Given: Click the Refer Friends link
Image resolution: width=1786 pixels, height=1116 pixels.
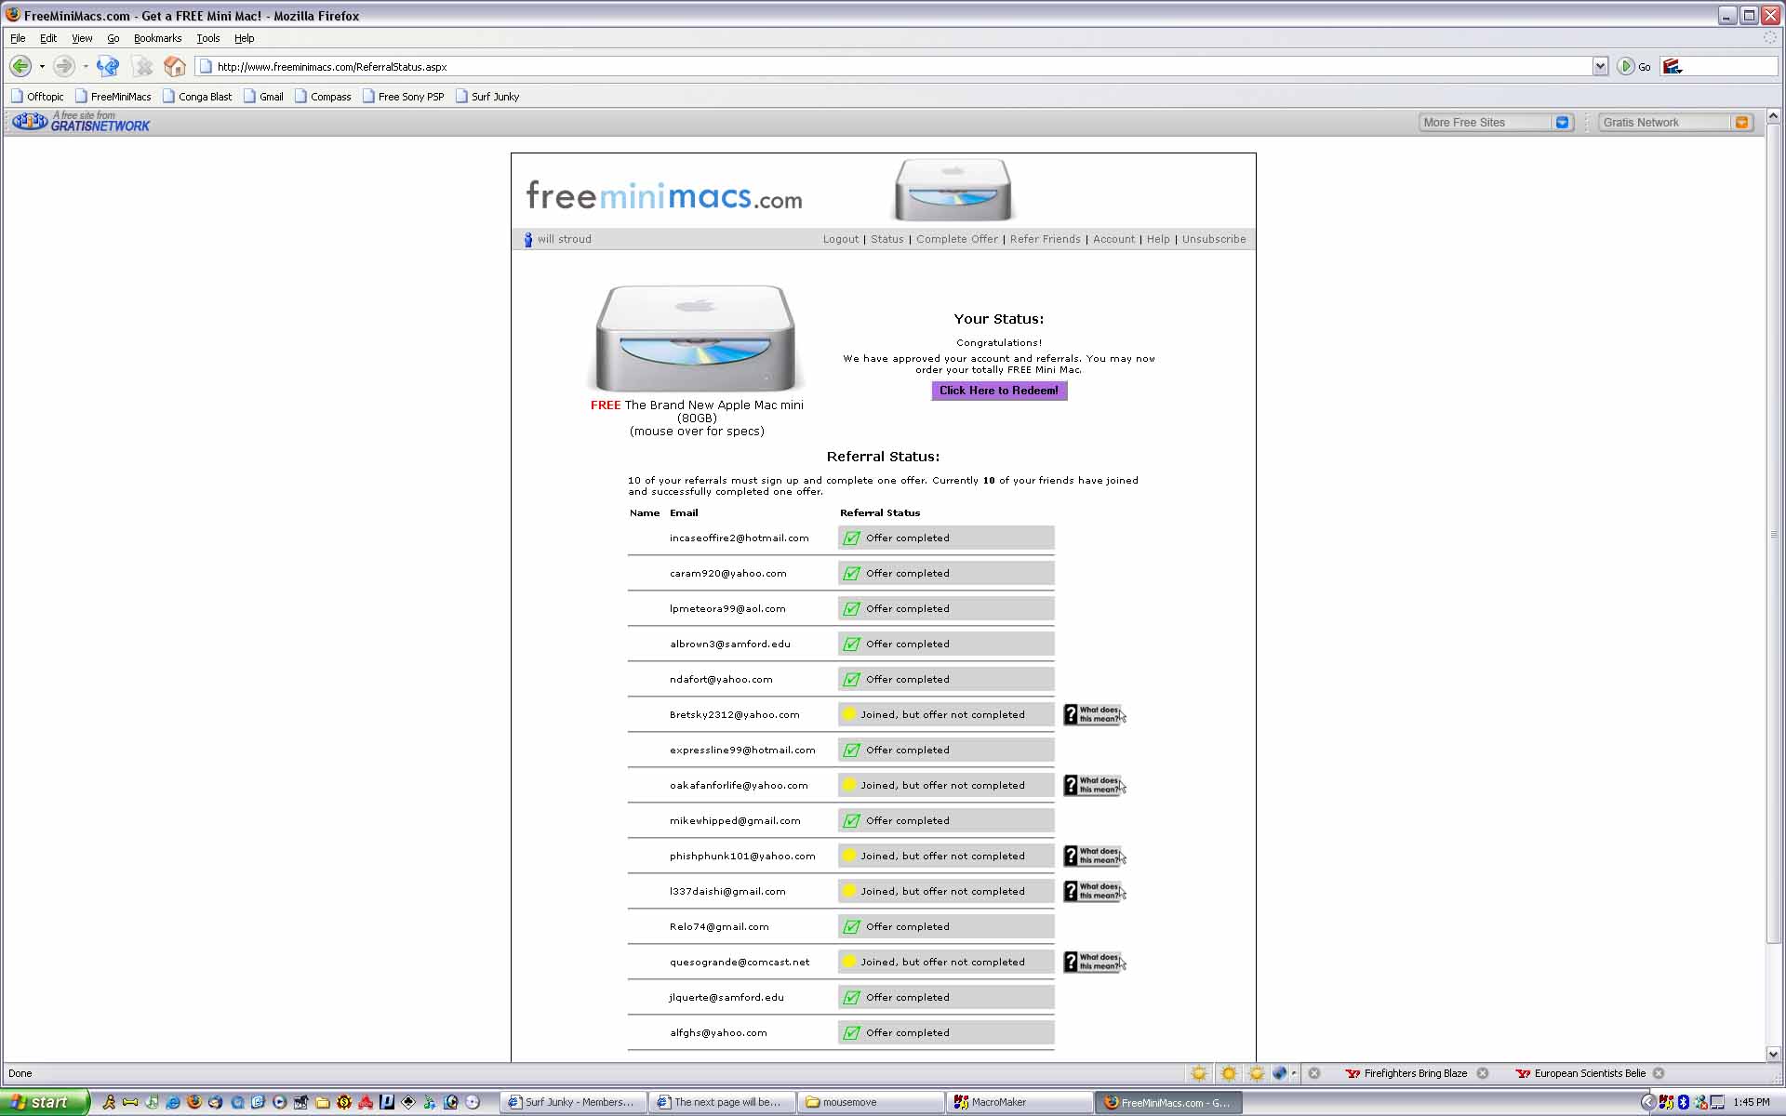Looking at the screenshot, I should [x=1046, y=239].
